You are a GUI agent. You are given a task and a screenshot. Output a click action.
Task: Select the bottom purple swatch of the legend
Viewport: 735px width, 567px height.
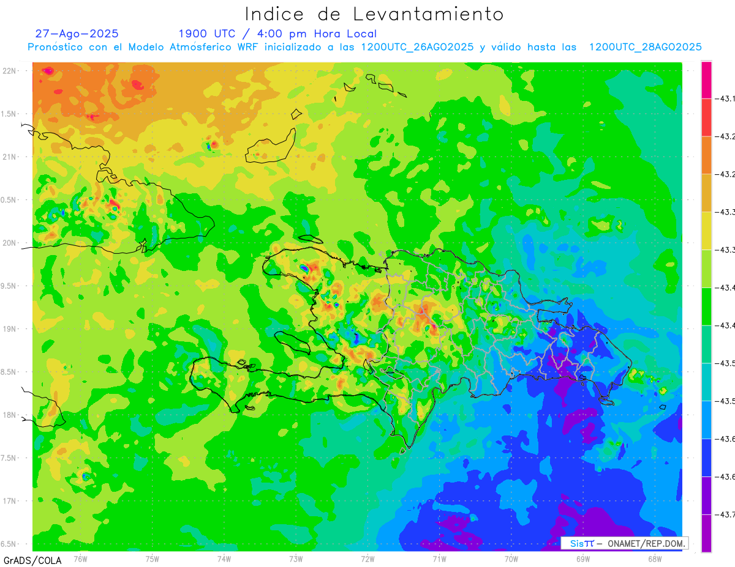pyautogui.click(x=706, y=533)
